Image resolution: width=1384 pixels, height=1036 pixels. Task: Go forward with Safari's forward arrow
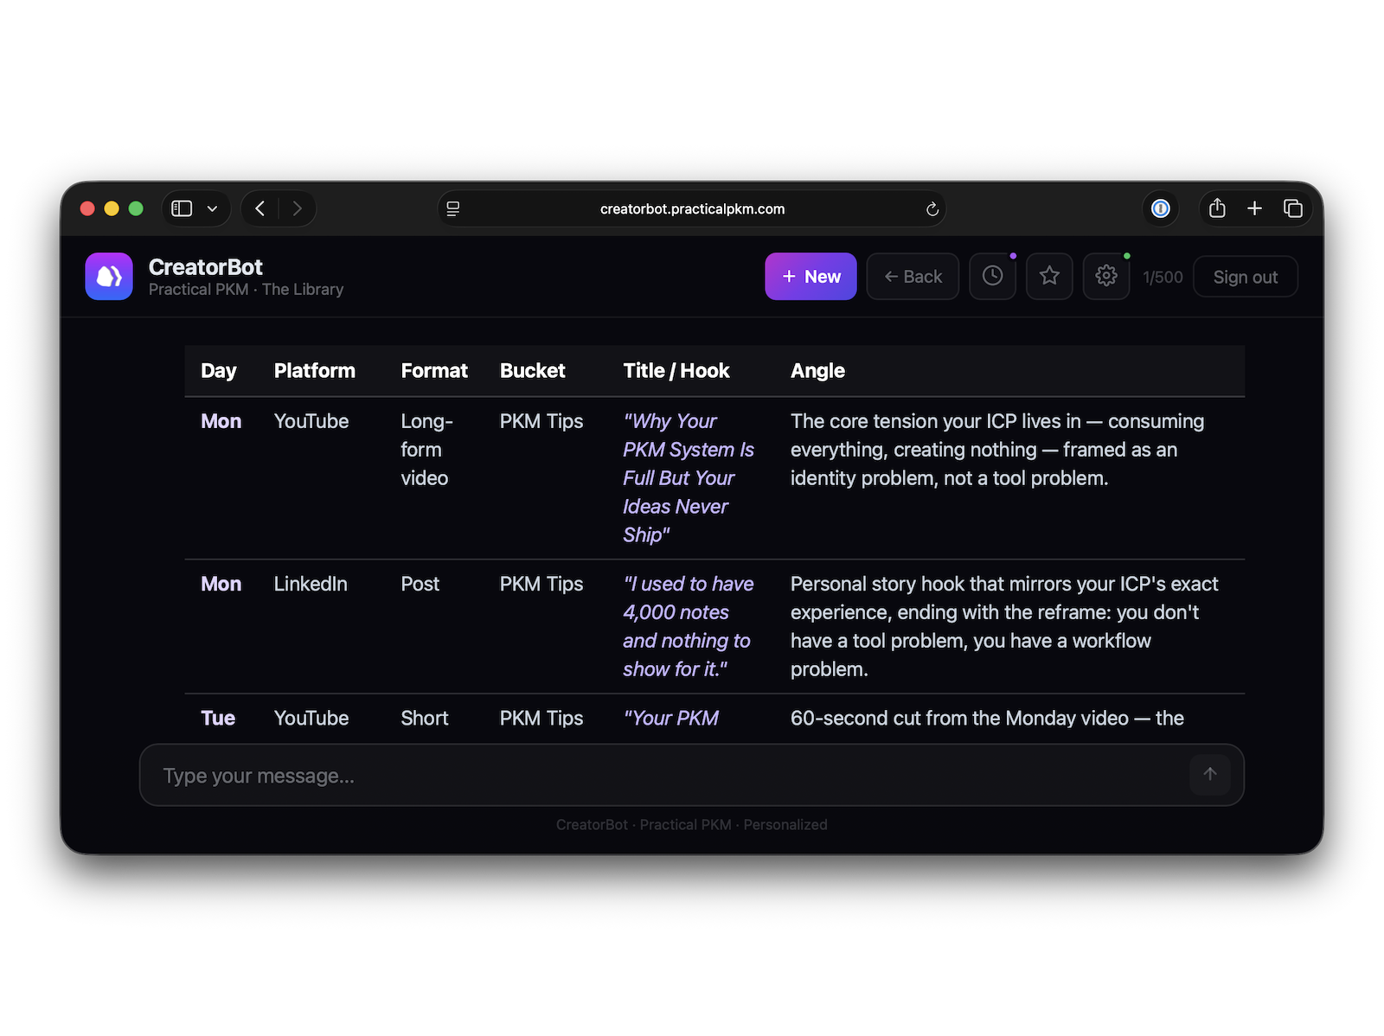coord(297,208)
